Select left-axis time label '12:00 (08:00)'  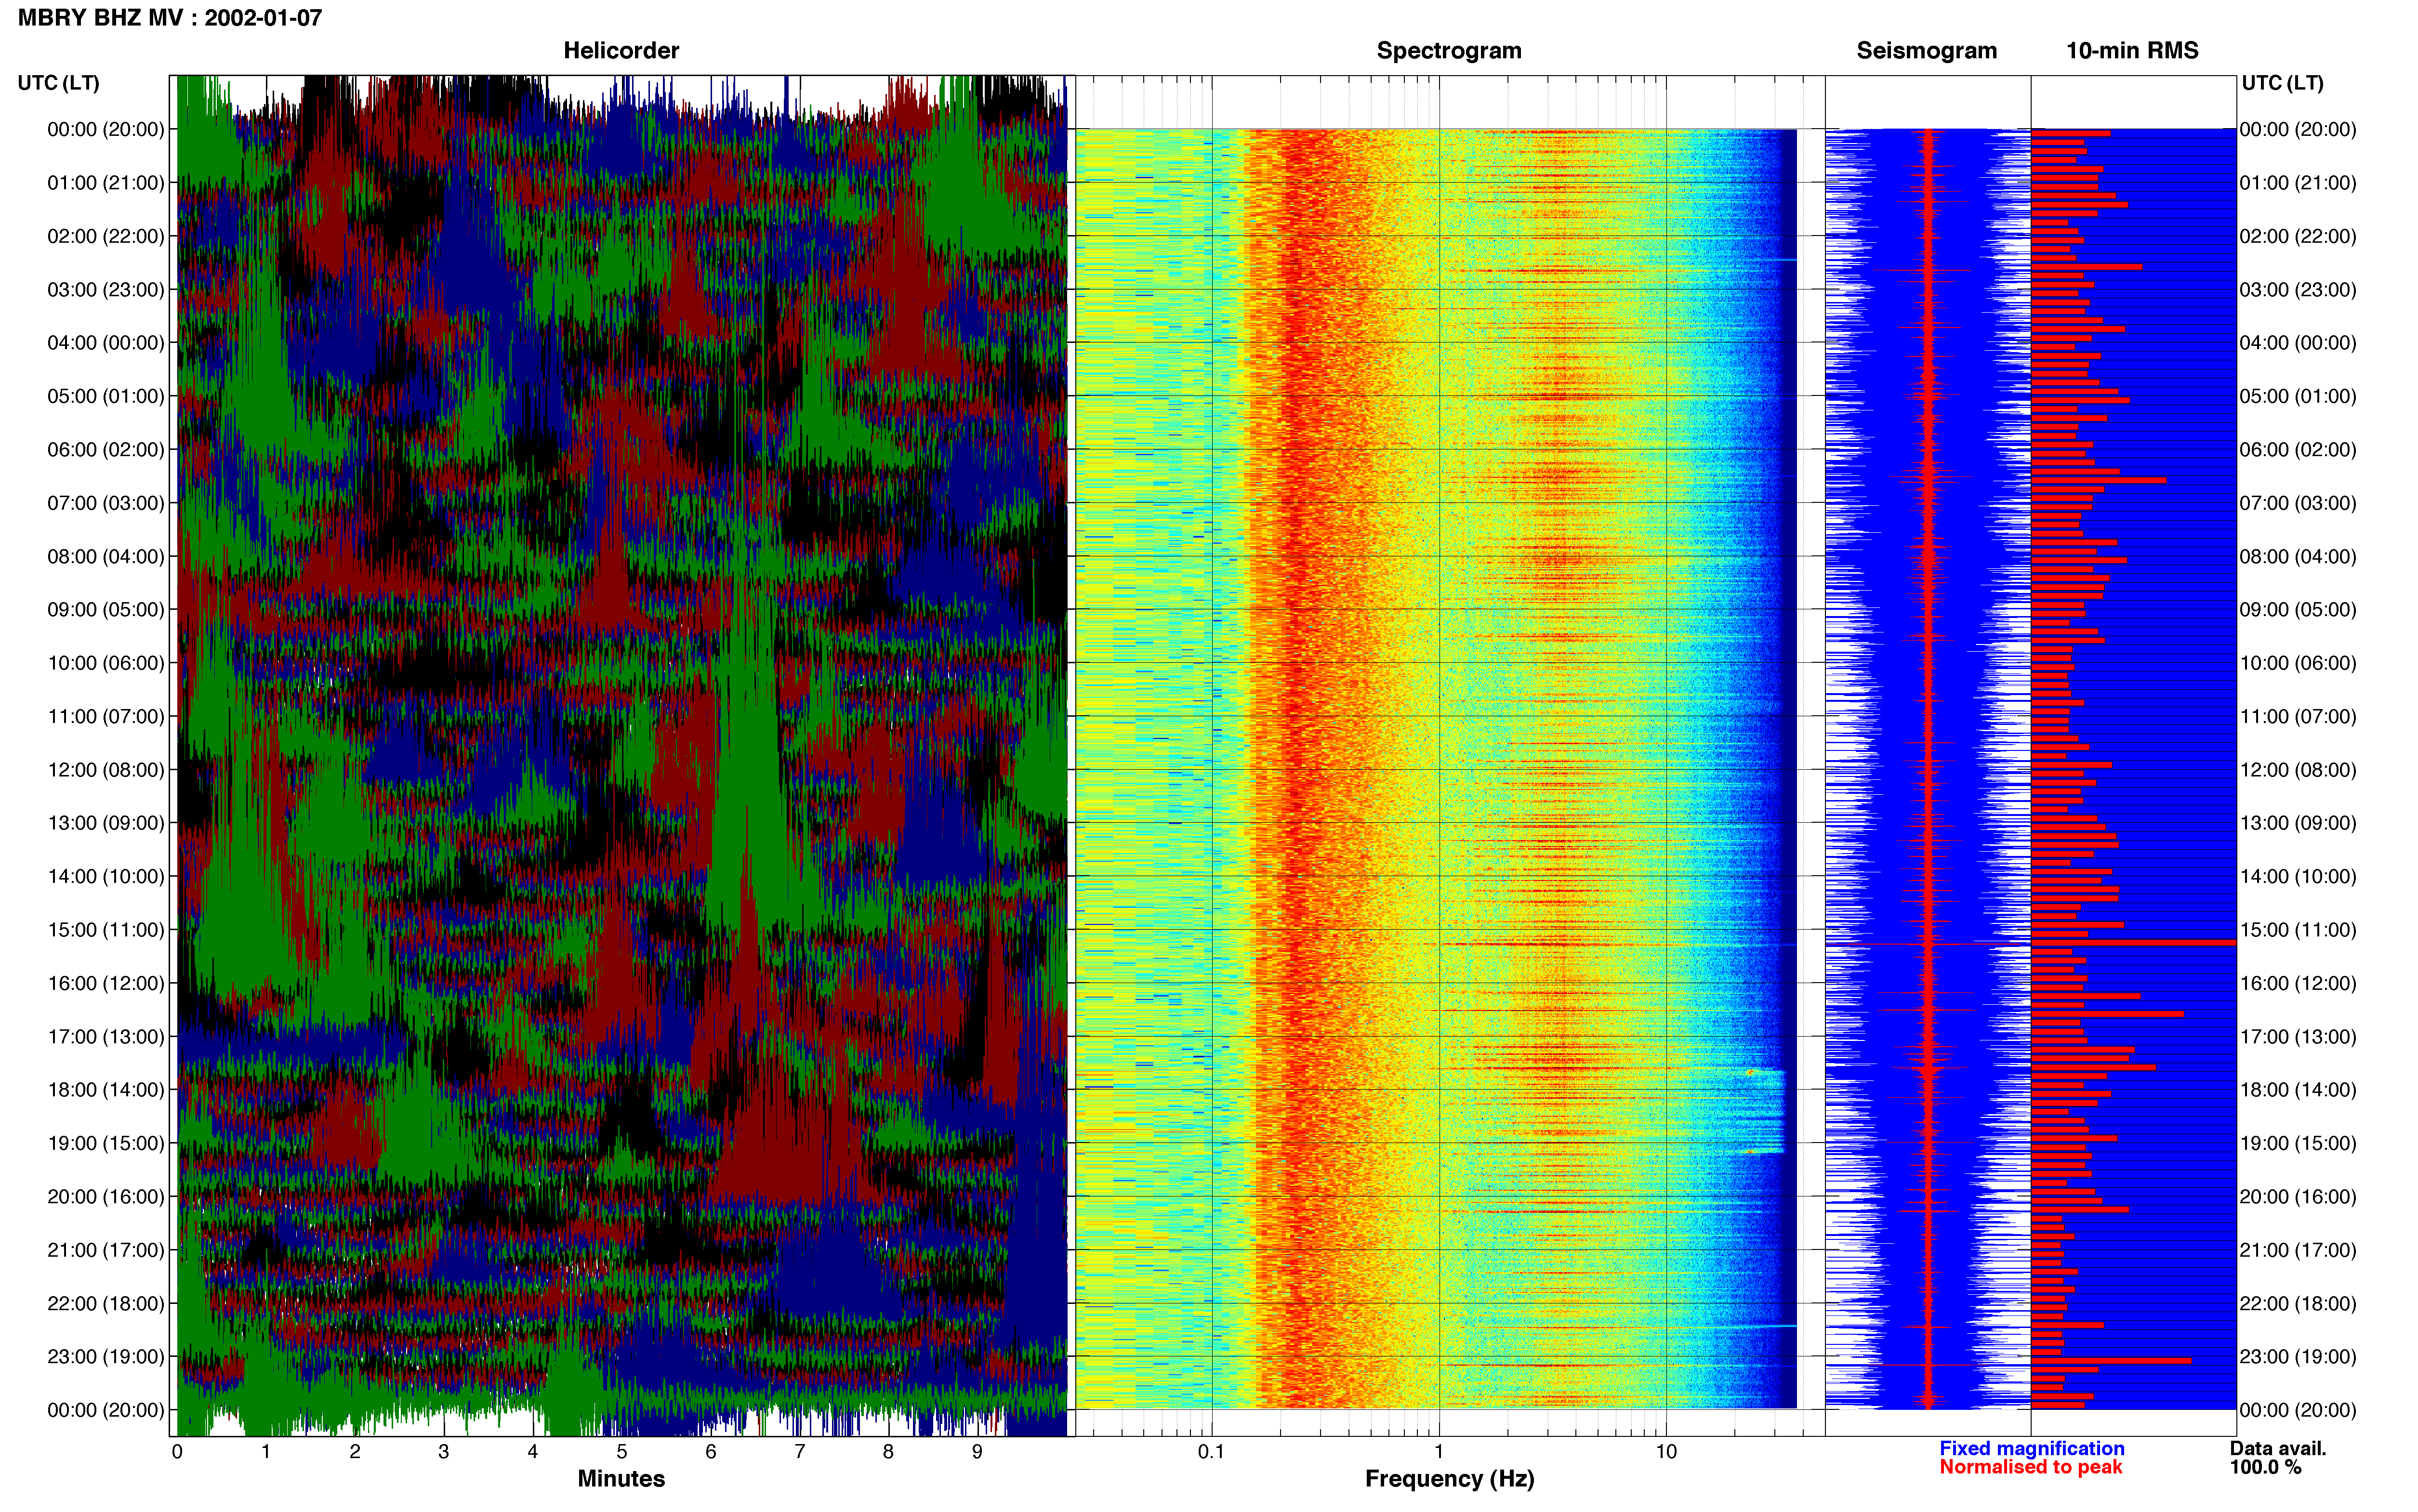[x=106, y=770]
